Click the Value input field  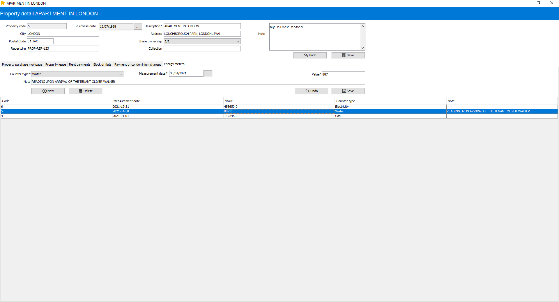coord(343,74)
